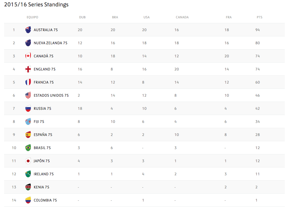This screenshot has height=212, width=288.
Task: Click the Nueva Zelanda 7s flag icon
Action: [28, 43]
